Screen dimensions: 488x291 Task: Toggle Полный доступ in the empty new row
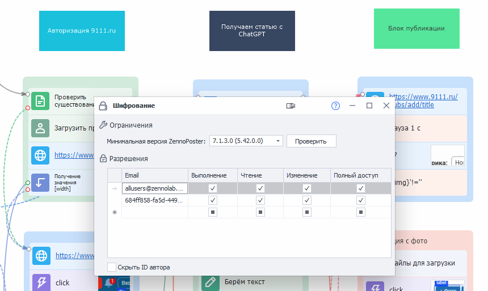tap(361, 212)
